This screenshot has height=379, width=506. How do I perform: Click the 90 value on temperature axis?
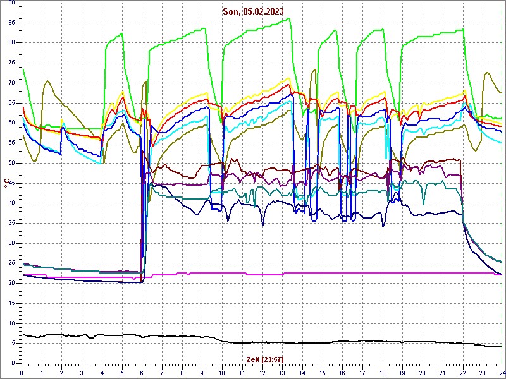tap(11, 3)
